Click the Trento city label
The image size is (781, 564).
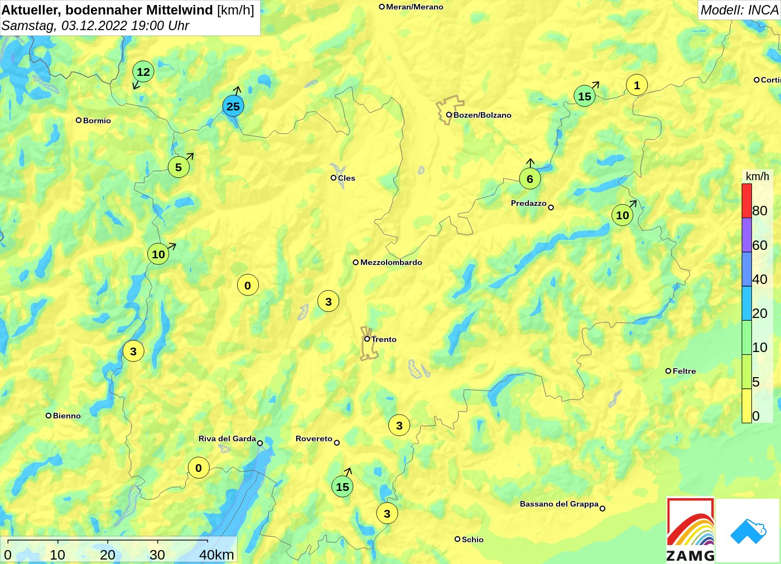coord(384,339)
